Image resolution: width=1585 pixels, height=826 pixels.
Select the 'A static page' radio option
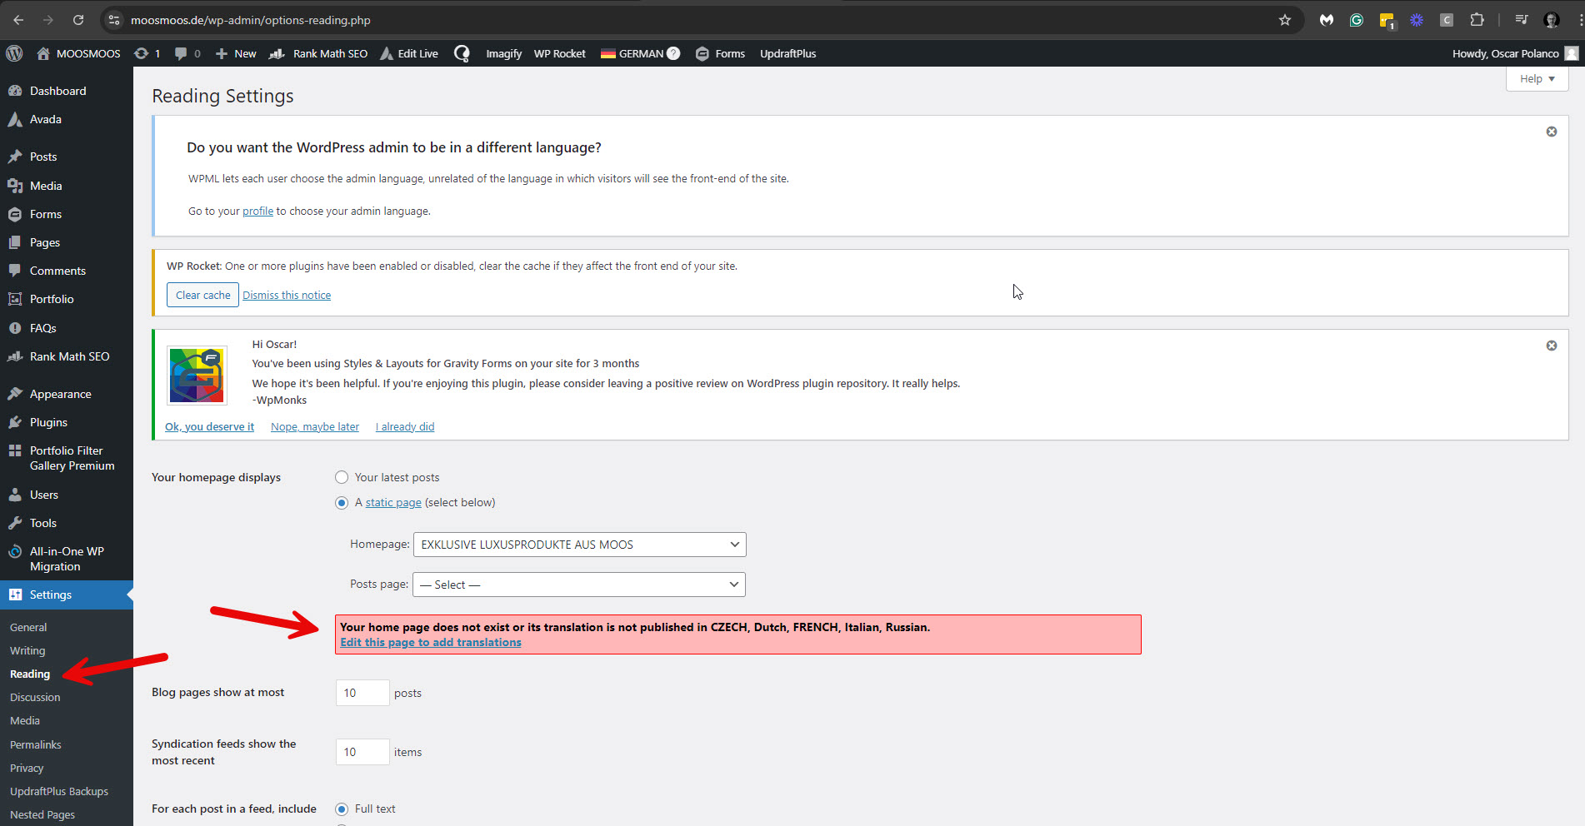pyautogui.click(x=342, y=503)
